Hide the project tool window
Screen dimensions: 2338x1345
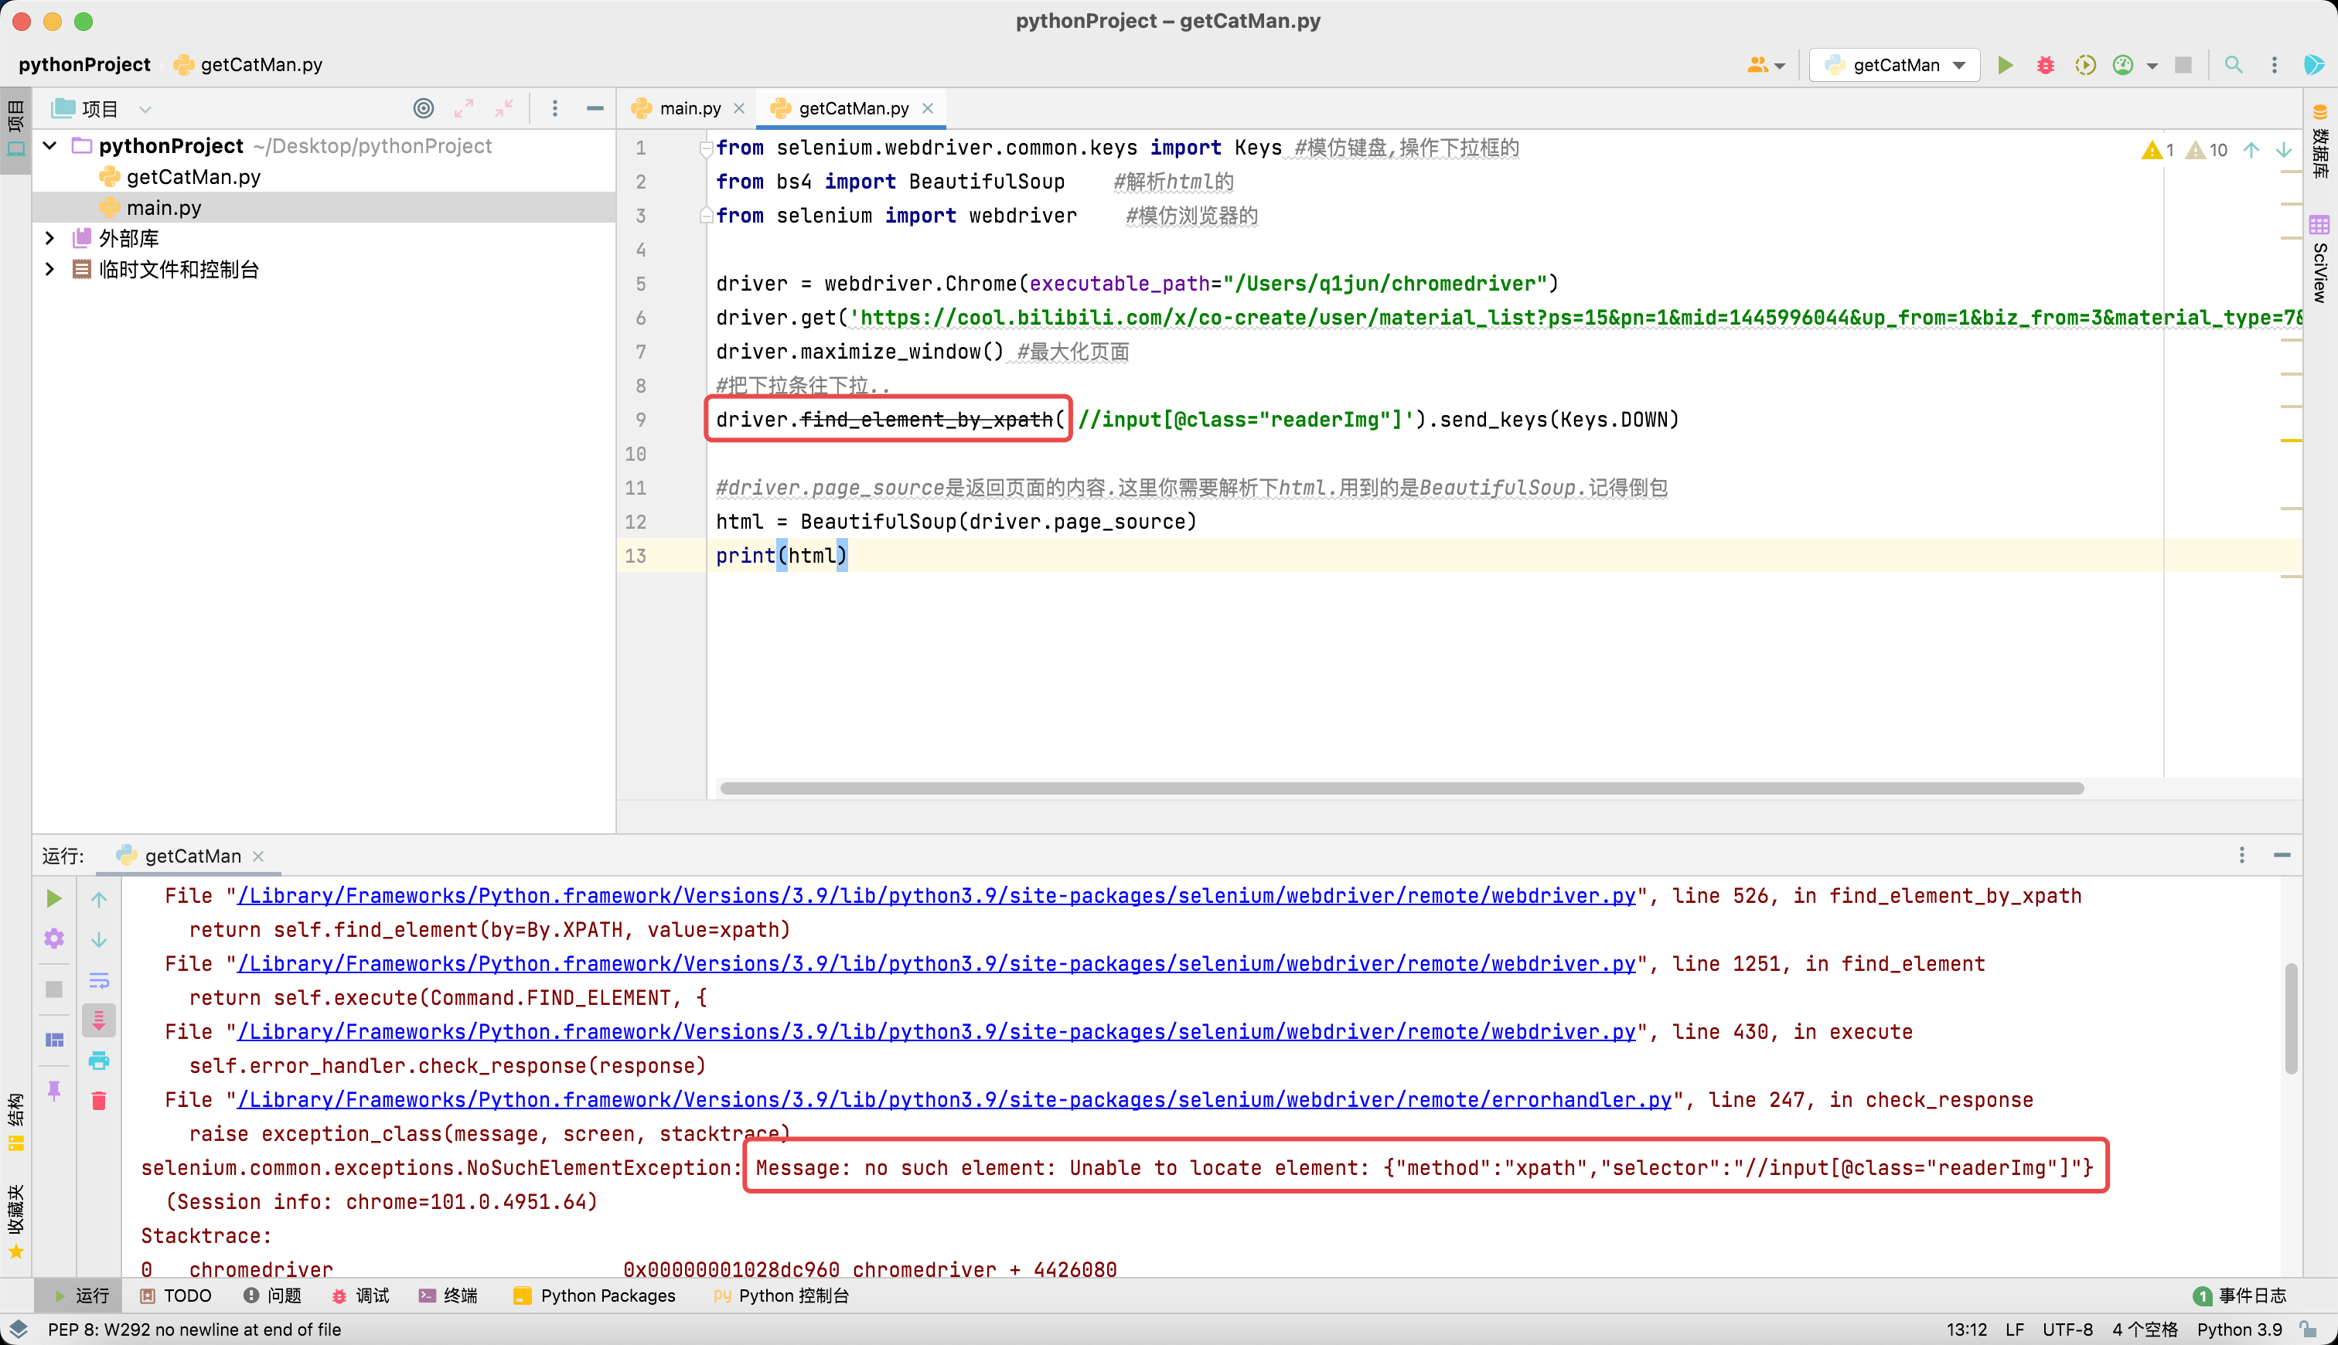(595, 108)
